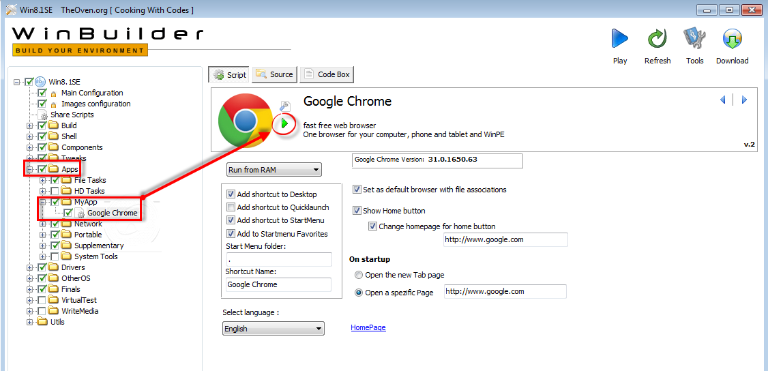Select Open the new Tab page radio
This screenshot has height=371, width=768.
click(359, 275)
